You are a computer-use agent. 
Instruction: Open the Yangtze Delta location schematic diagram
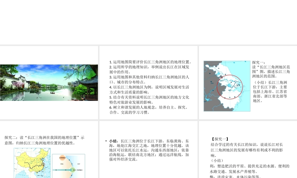coord(69,166)
